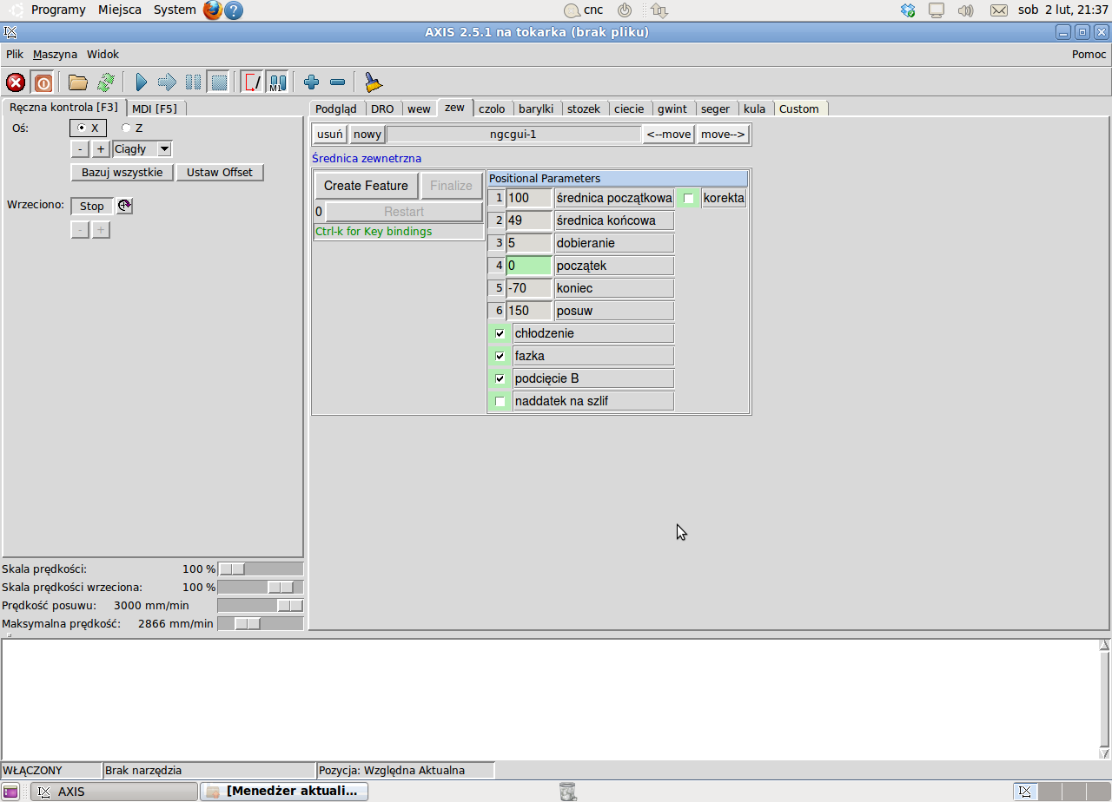Show desktop with bottom-left panel icon
Screen dimensions: 1112x802
click(11, 791)
